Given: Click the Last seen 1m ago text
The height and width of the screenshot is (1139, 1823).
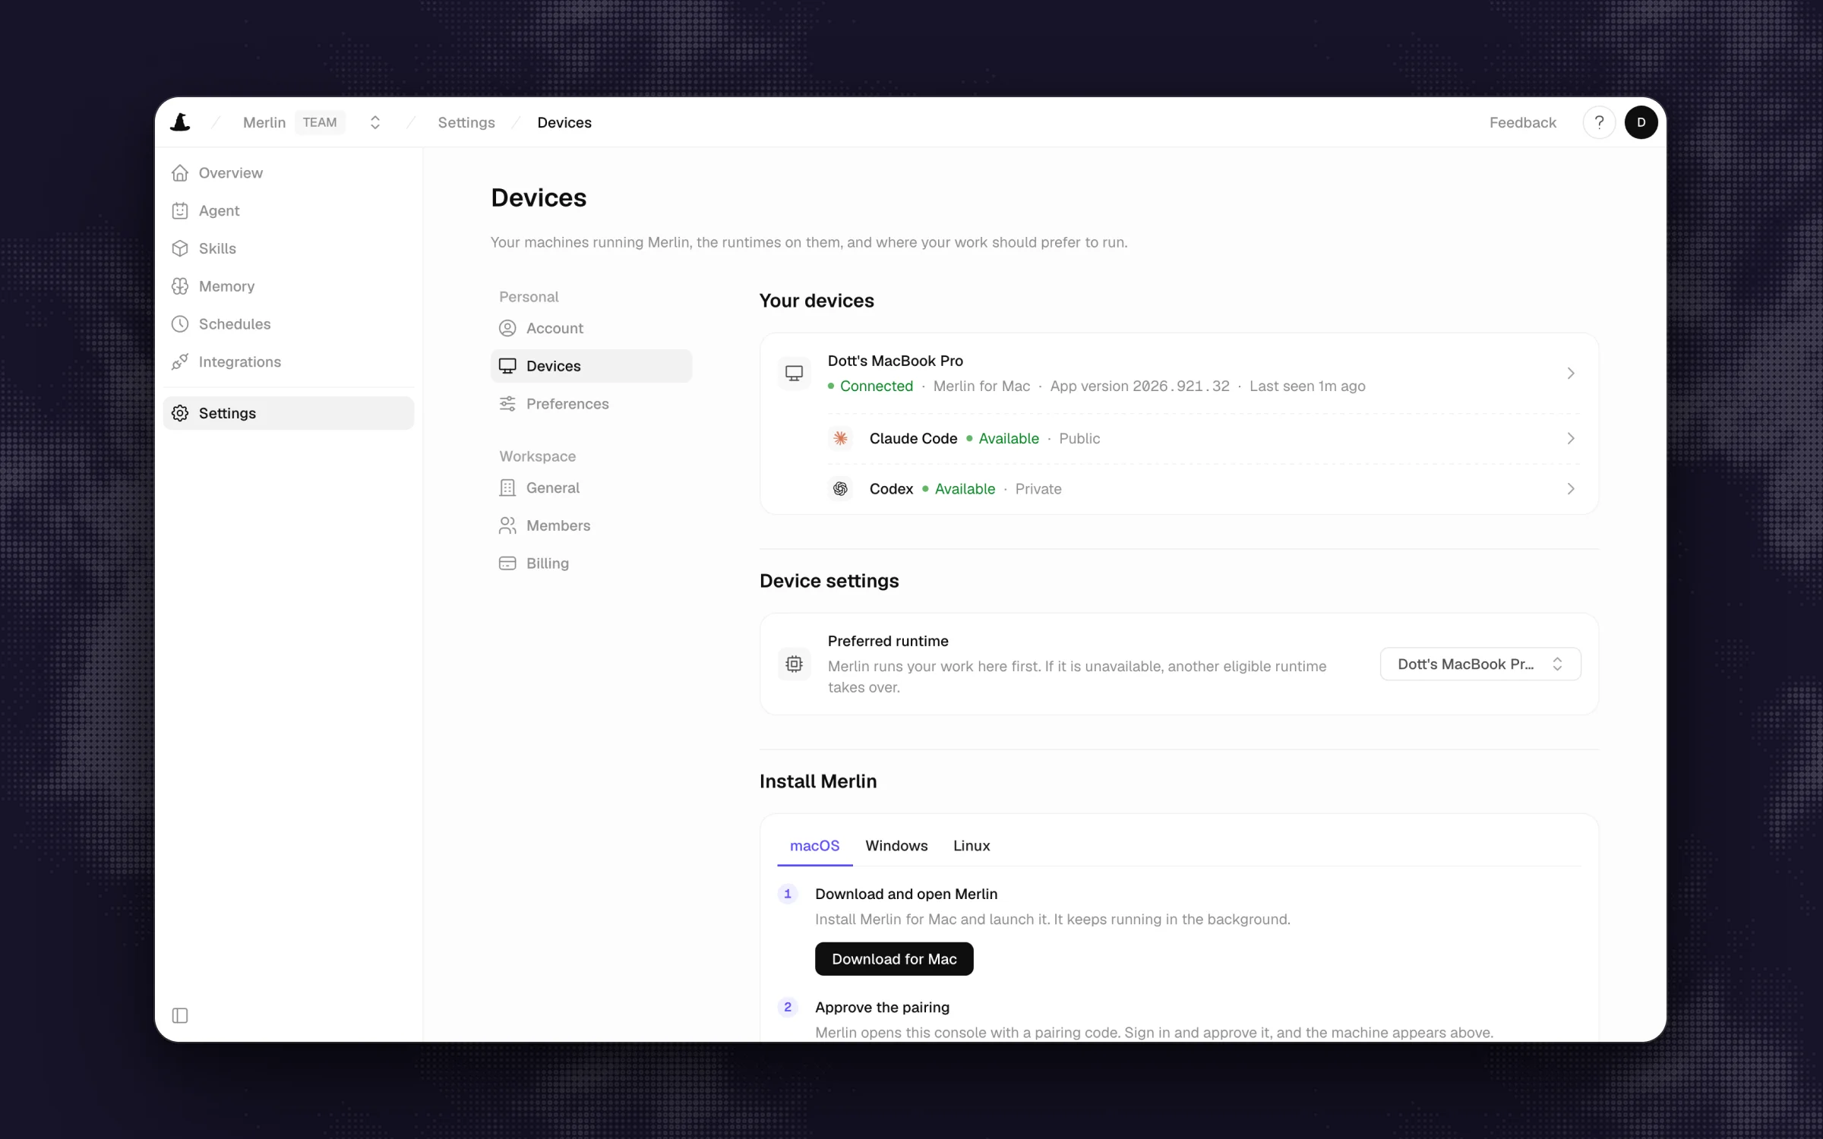Looking at the screenshot, I should pyautogui.click(x=1307, y=386).
